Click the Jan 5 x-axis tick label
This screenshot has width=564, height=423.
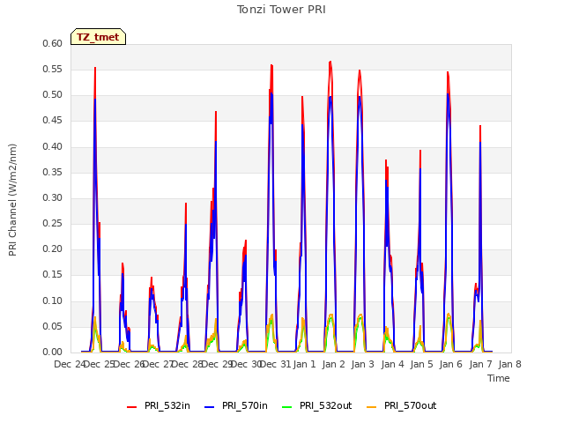(x=421, y=364)
